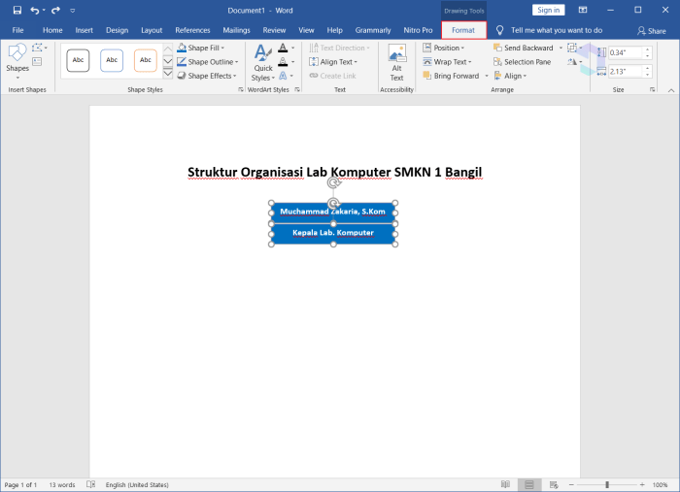The height and width of the screenshot is (492, 680).
Task: Click the zoom slider handle
Action: [x=607, y=484]
